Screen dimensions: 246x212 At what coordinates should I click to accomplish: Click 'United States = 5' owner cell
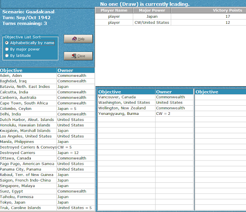[x=76, y=208]
